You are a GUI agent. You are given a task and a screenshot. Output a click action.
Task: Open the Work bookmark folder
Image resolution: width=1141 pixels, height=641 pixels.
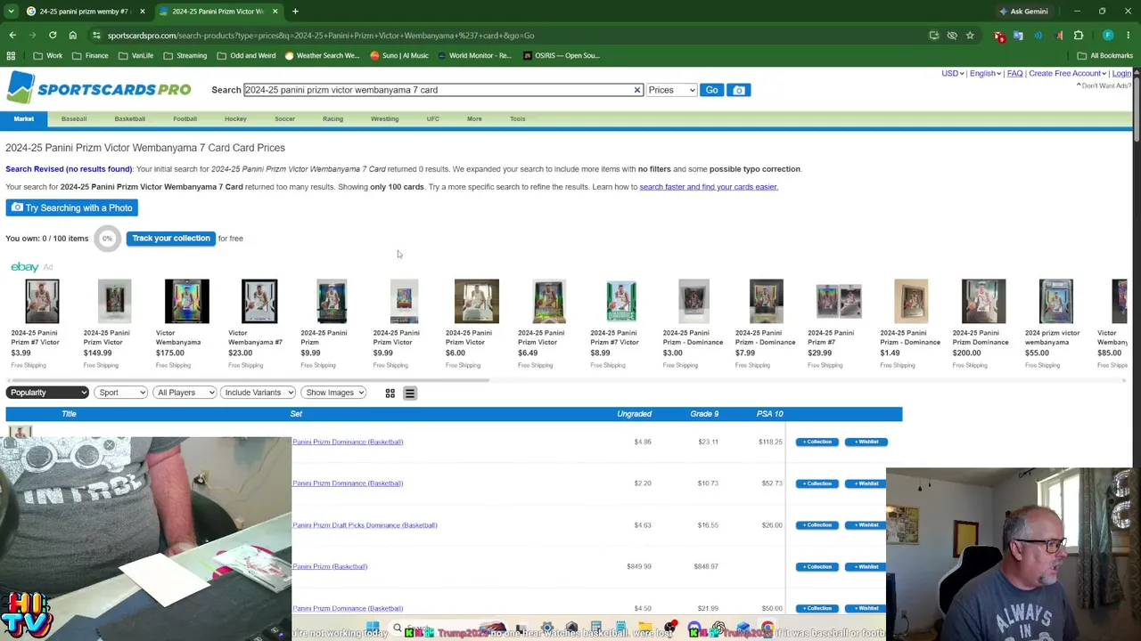click(x=48, y=55)
